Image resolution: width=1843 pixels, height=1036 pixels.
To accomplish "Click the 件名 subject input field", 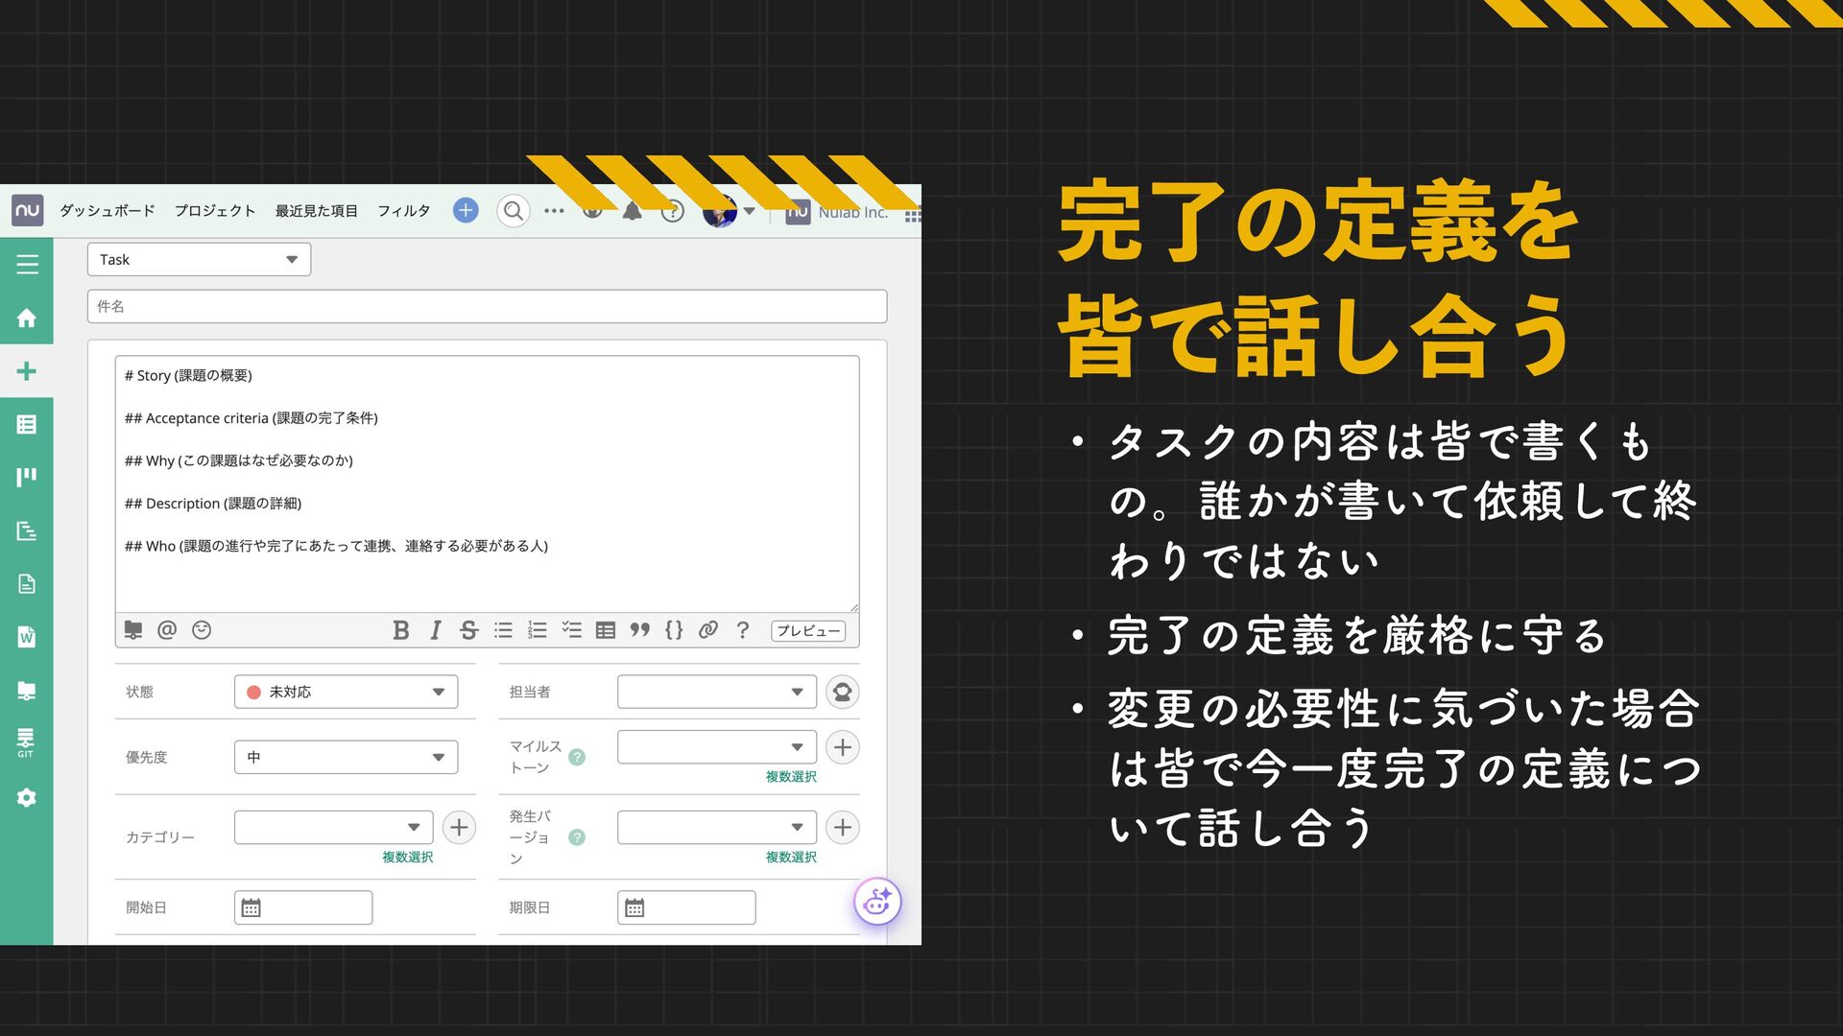I will point(487,307).
